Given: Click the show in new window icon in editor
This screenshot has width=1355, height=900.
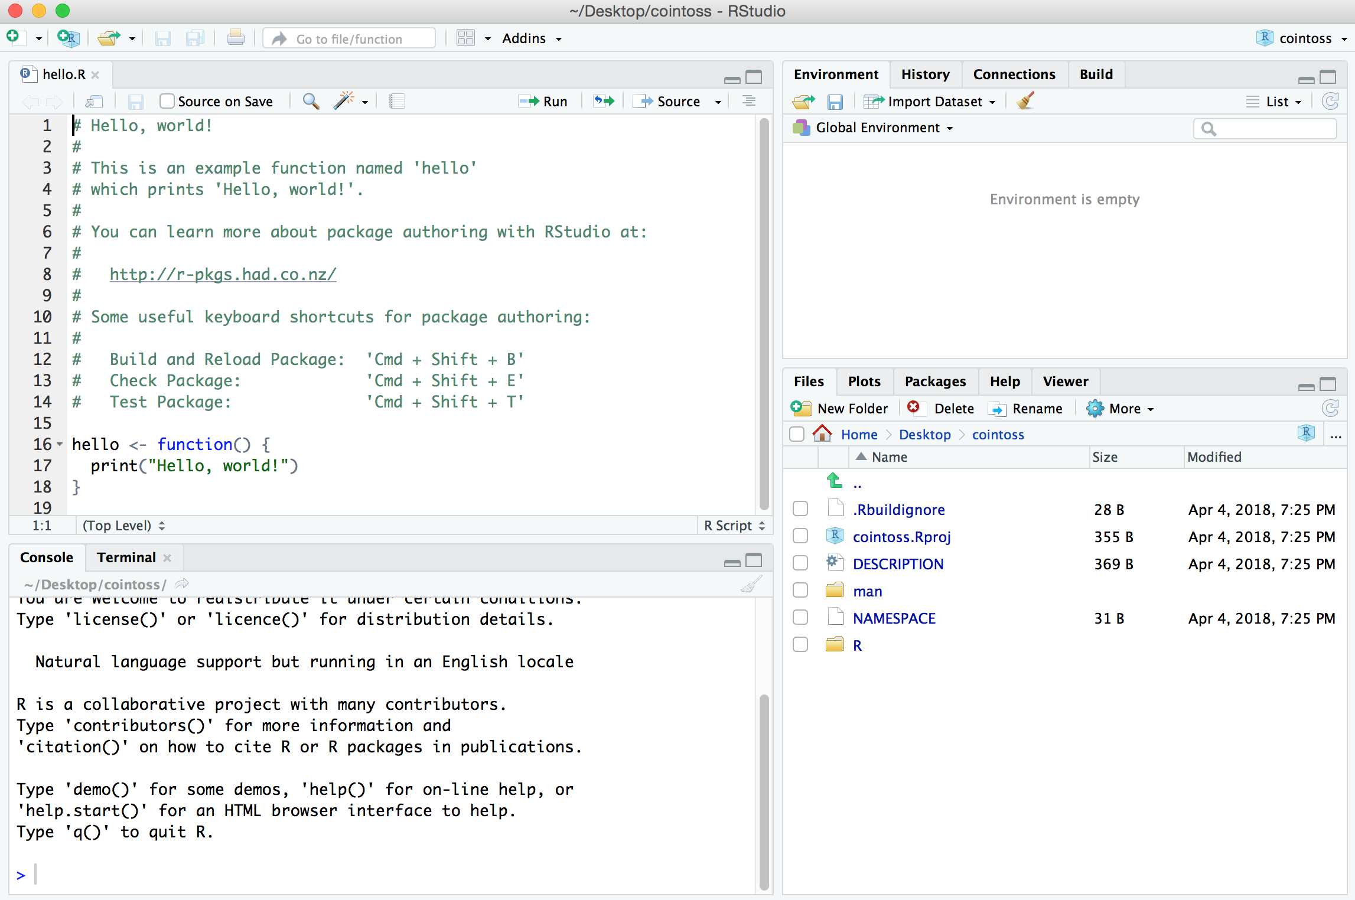Looking at the screenshot, I should tap(95, 102).
